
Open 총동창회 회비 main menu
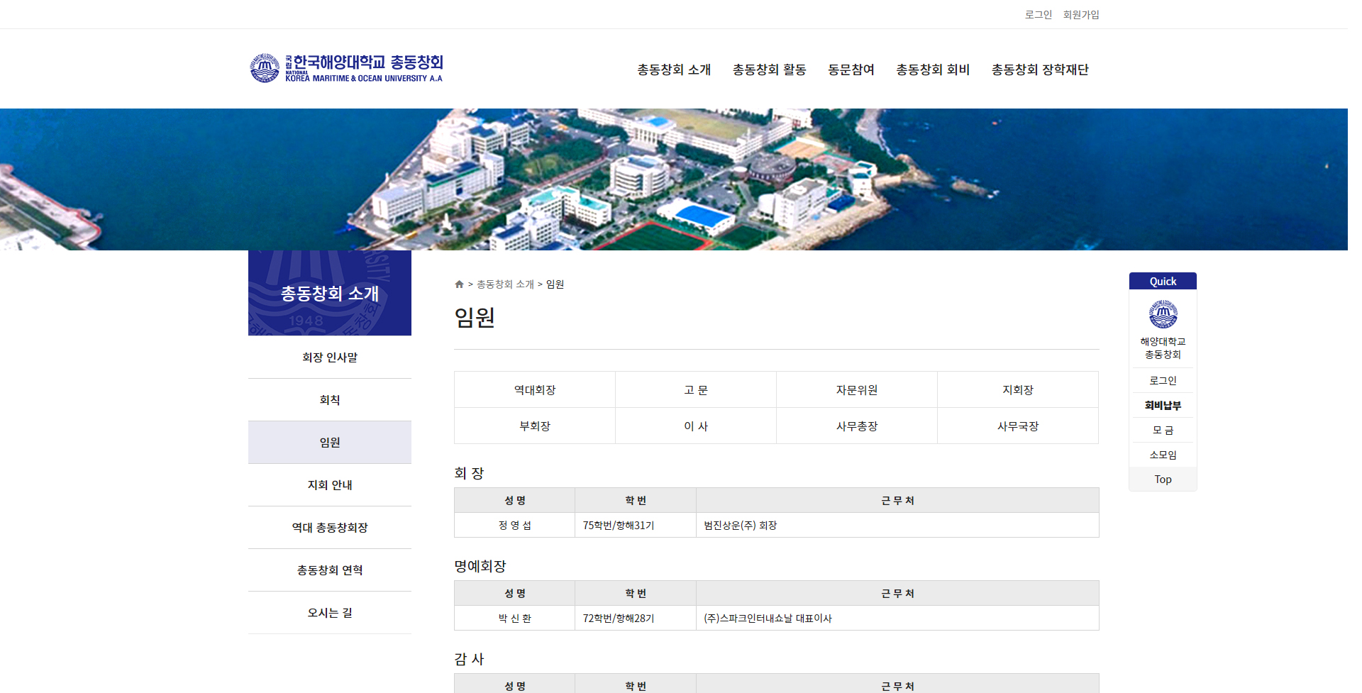coord(933,70)
